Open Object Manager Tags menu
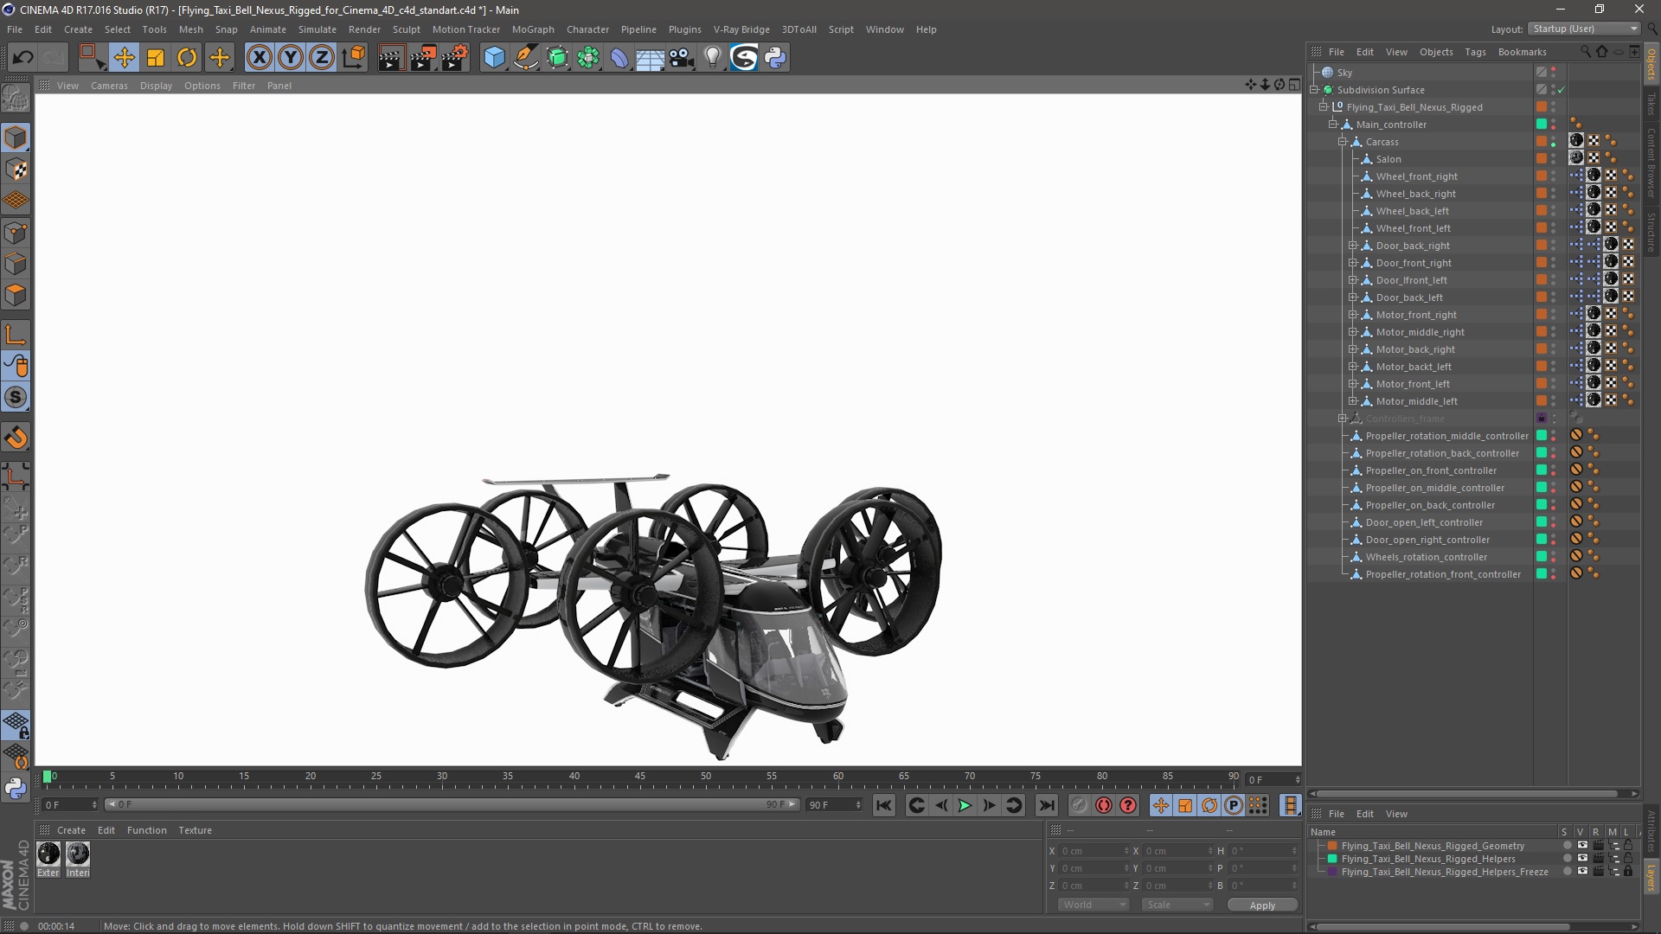Viewport: 1661px width, 934px height. tap(1475, 52)
